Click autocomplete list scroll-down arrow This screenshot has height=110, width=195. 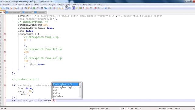click(80, 97)
